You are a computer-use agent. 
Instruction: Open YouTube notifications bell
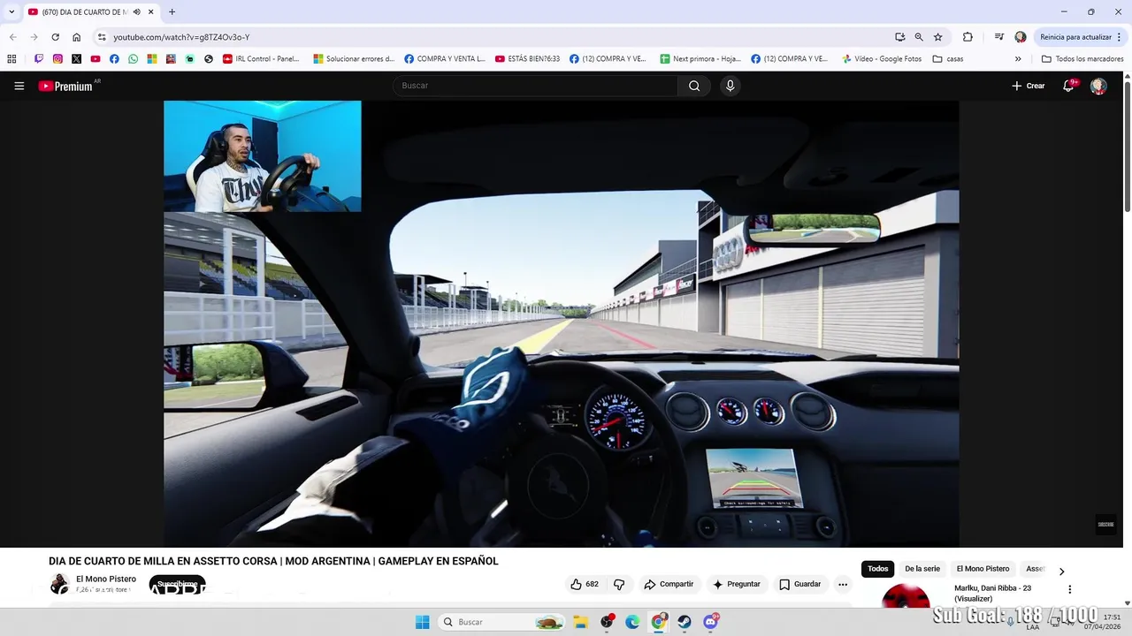pyautogui.click(x=1068, y=86)
